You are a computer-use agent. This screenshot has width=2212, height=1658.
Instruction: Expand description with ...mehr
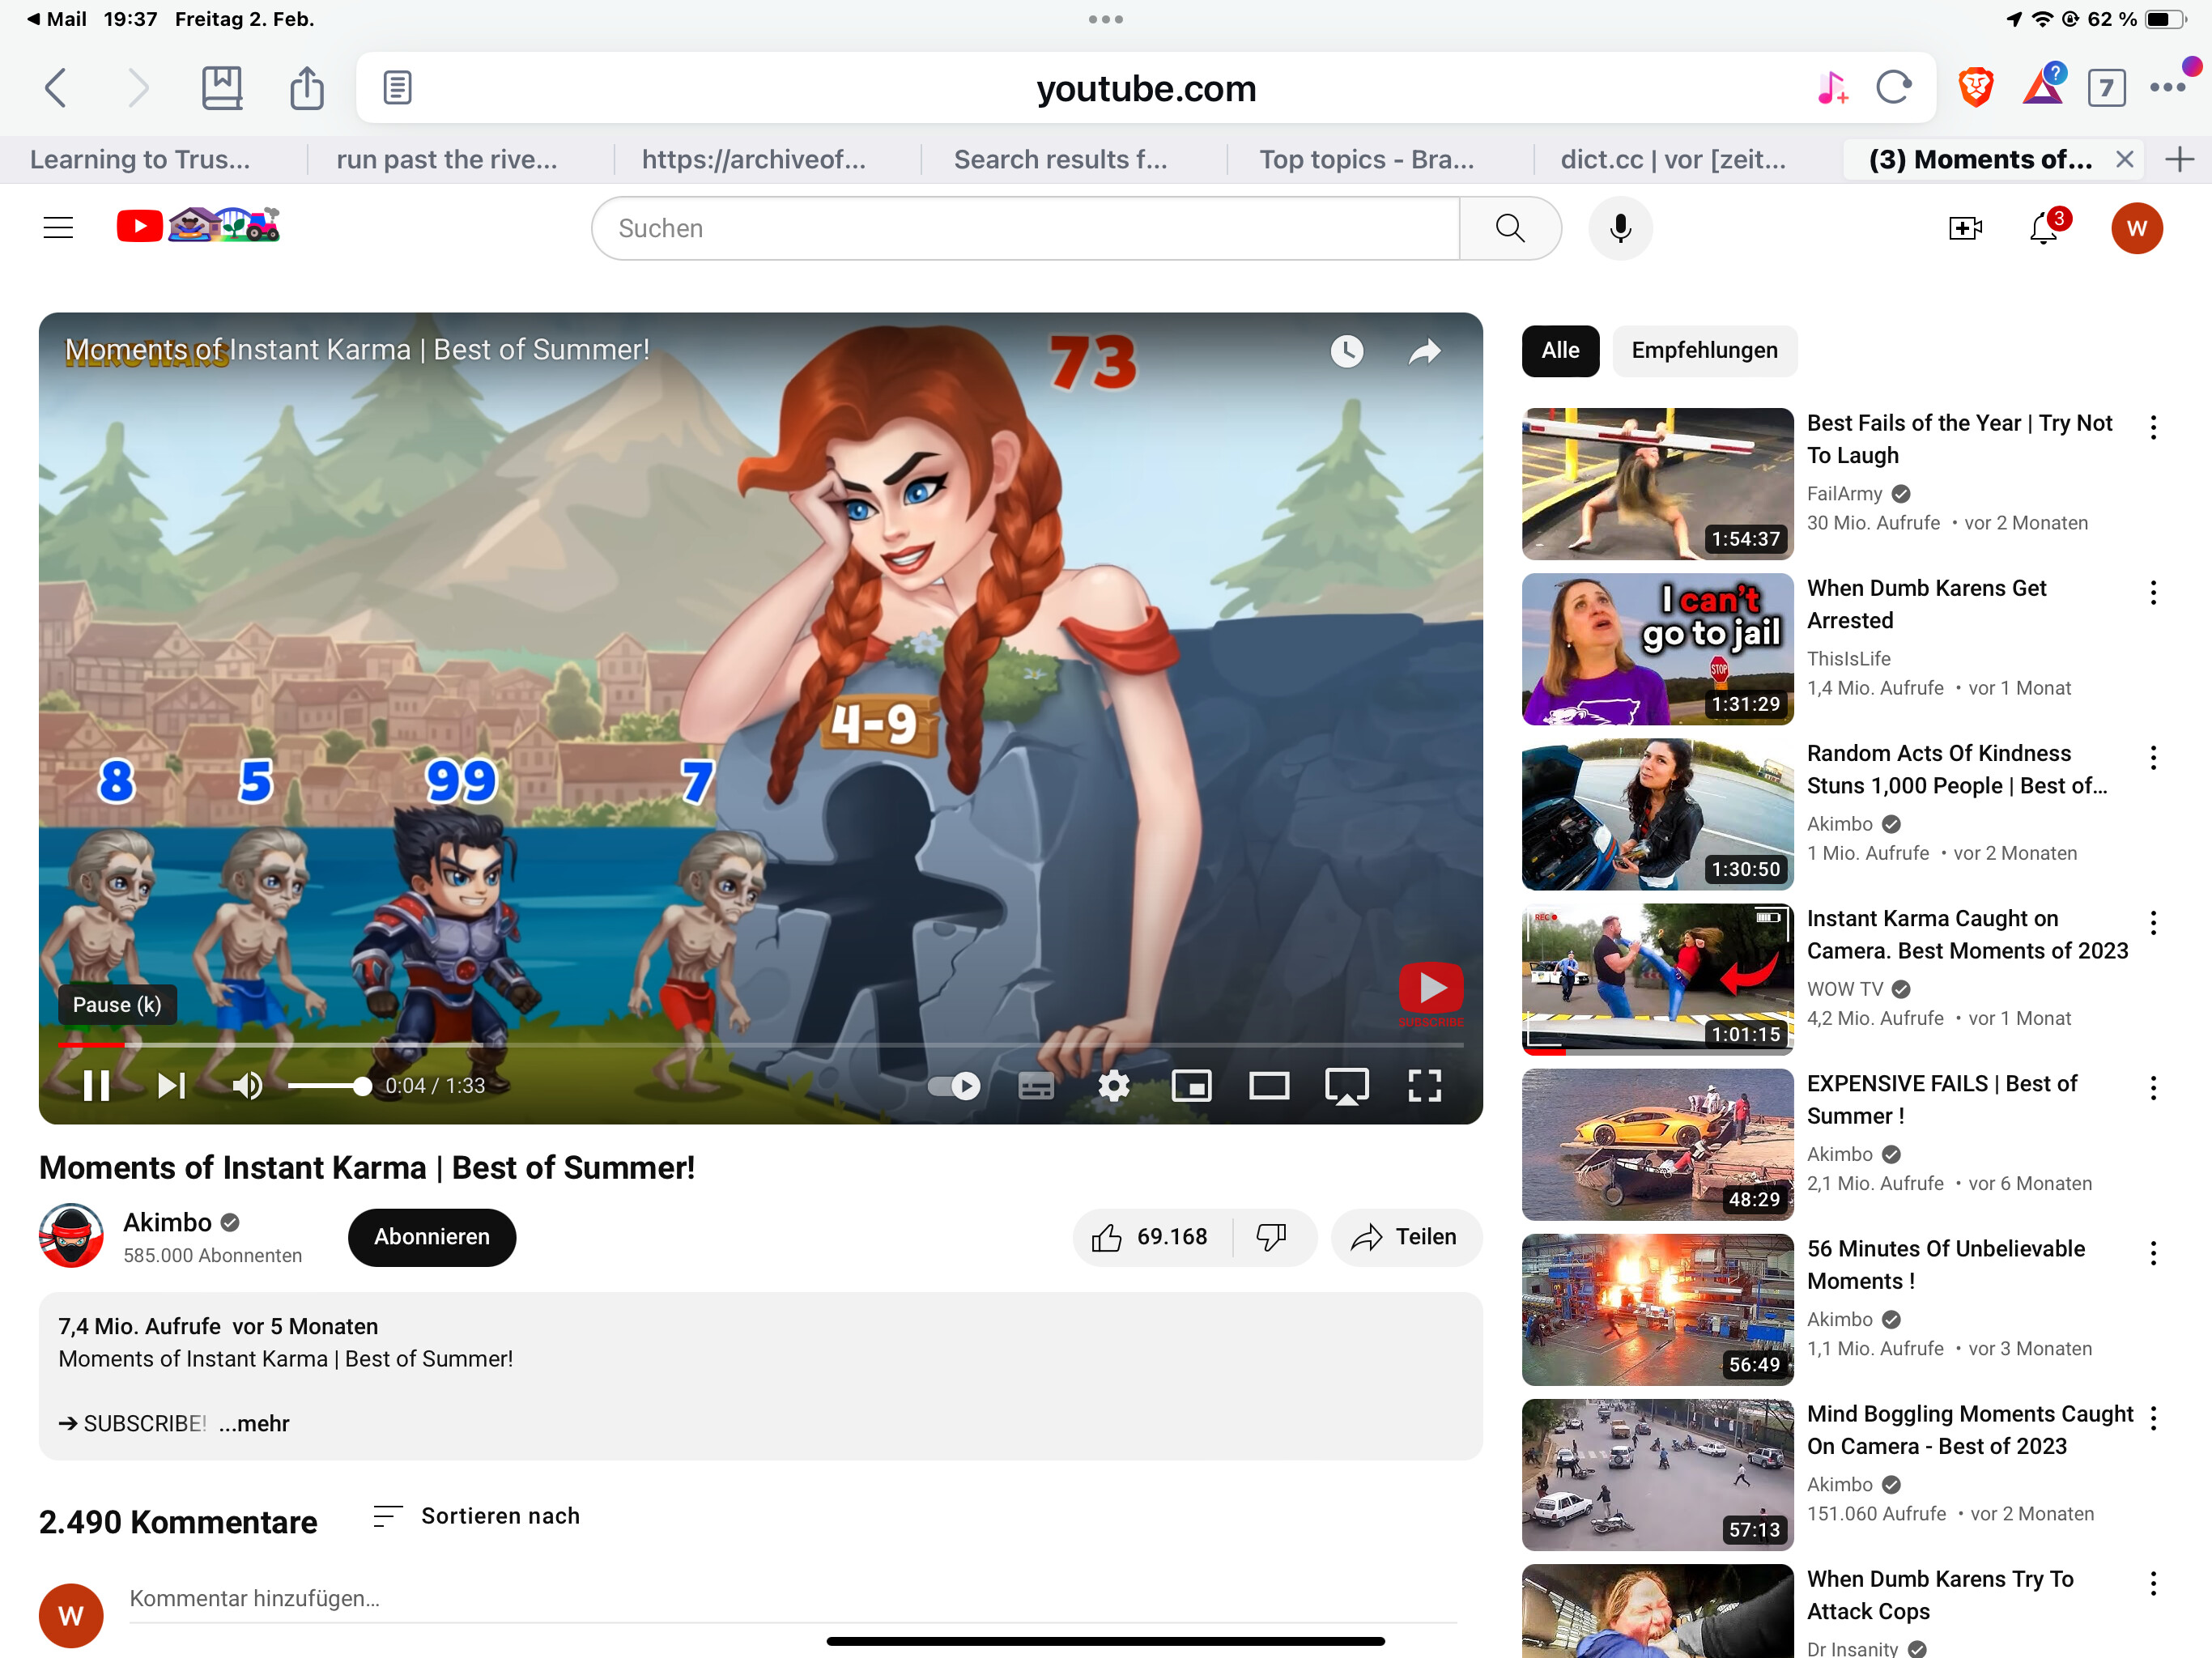tap(254, 1424)
